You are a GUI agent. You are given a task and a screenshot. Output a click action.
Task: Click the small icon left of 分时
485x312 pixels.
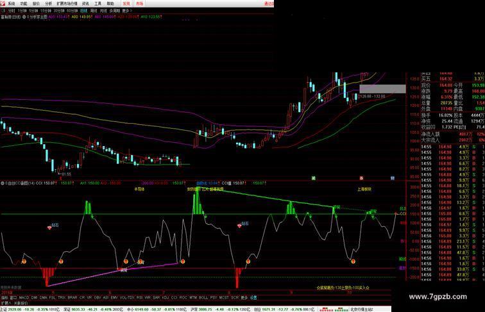click(3, 10)
